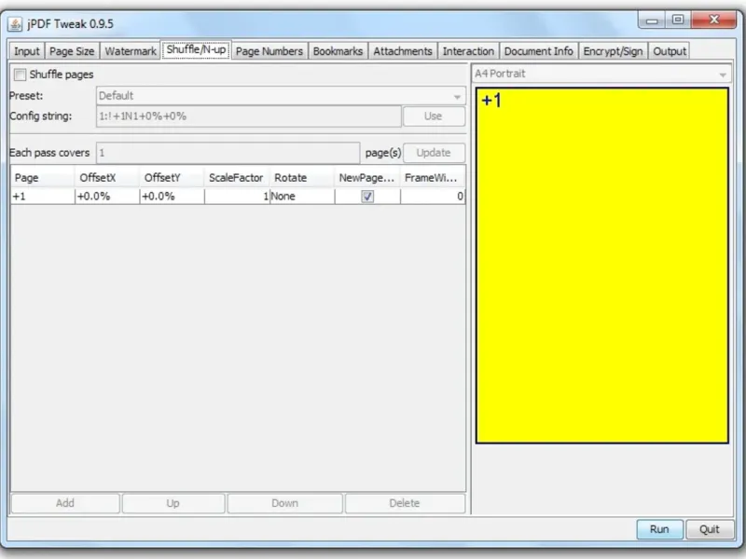Click the ScaleFactor column header
This screenshot has height=559, width=746.
(x=237, y=178)
